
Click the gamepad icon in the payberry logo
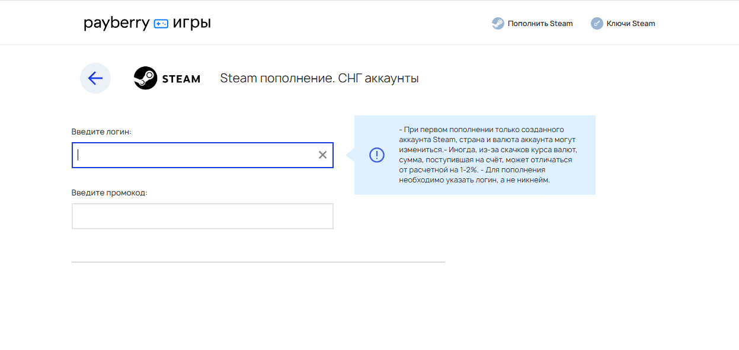[x=160, y=23]
